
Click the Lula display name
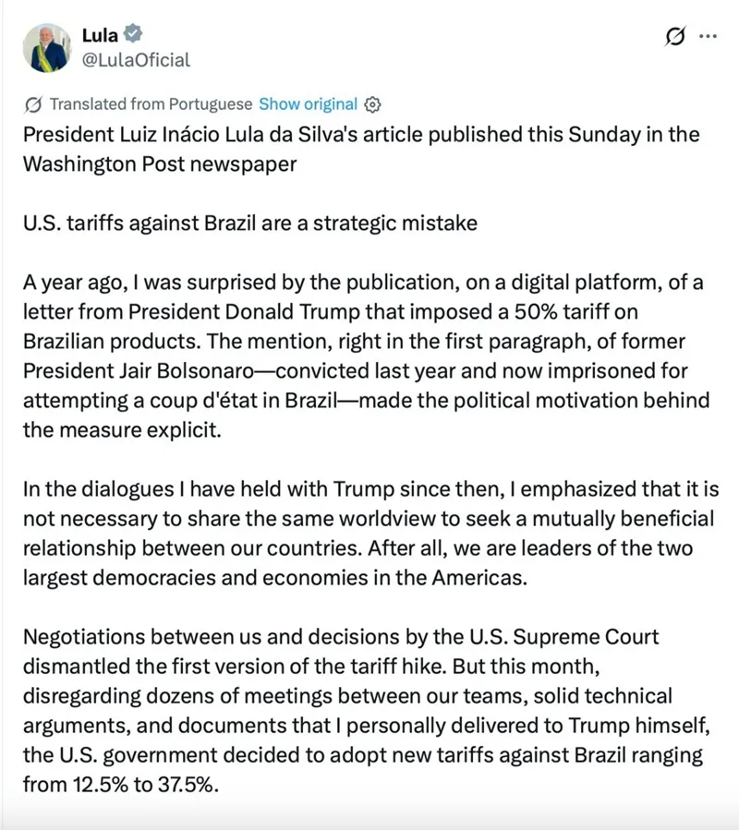(100, 35)
